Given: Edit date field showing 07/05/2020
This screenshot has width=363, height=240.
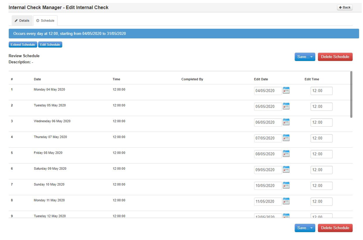Looking at the screenshot, I should 268,138.
